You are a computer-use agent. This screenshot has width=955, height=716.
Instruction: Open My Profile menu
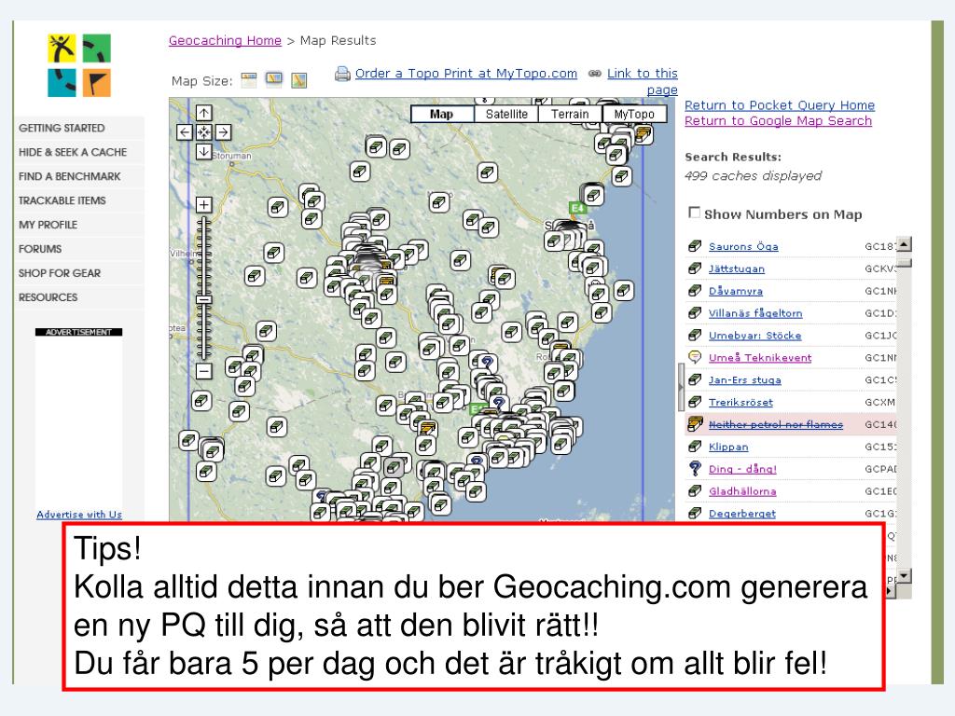tap(48, 225)
